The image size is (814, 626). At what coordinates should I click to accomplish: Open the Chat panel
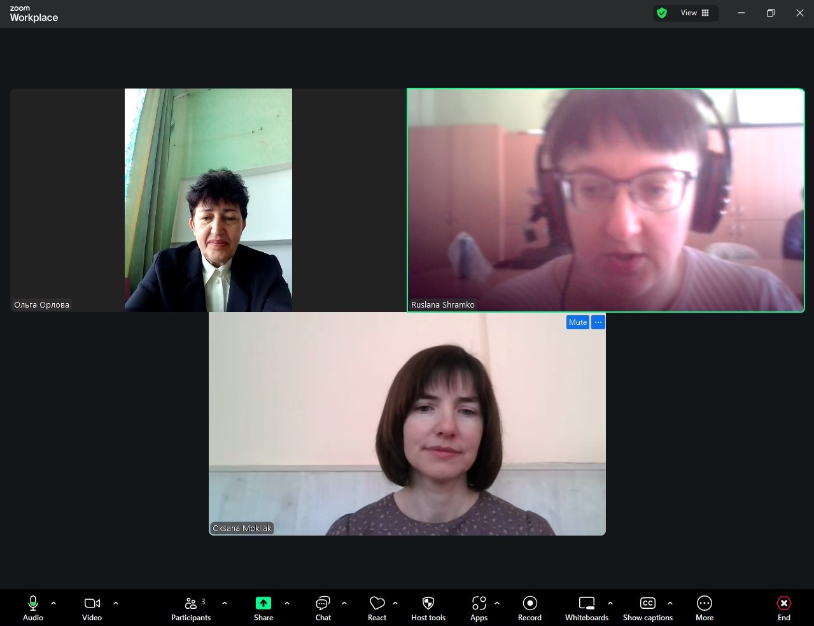pos(323,608)
